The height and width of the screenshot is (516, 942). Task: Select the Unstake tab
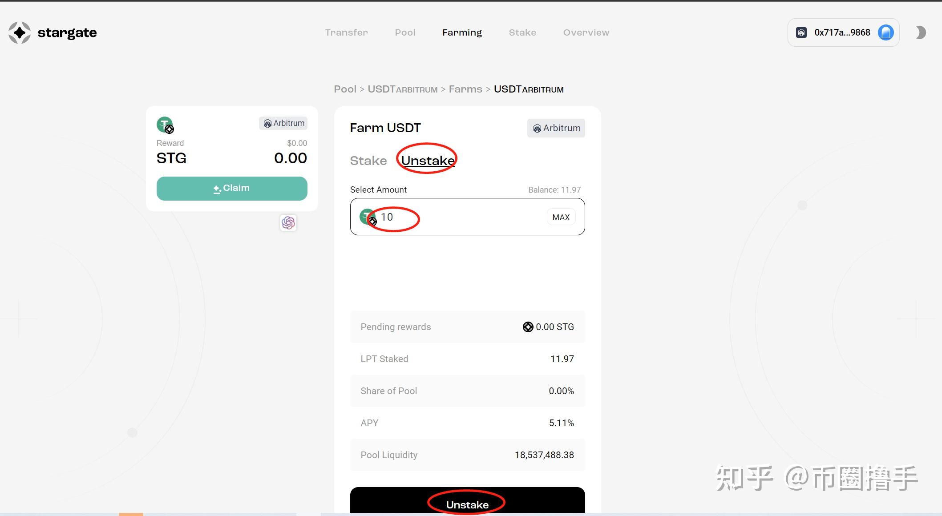428,161
